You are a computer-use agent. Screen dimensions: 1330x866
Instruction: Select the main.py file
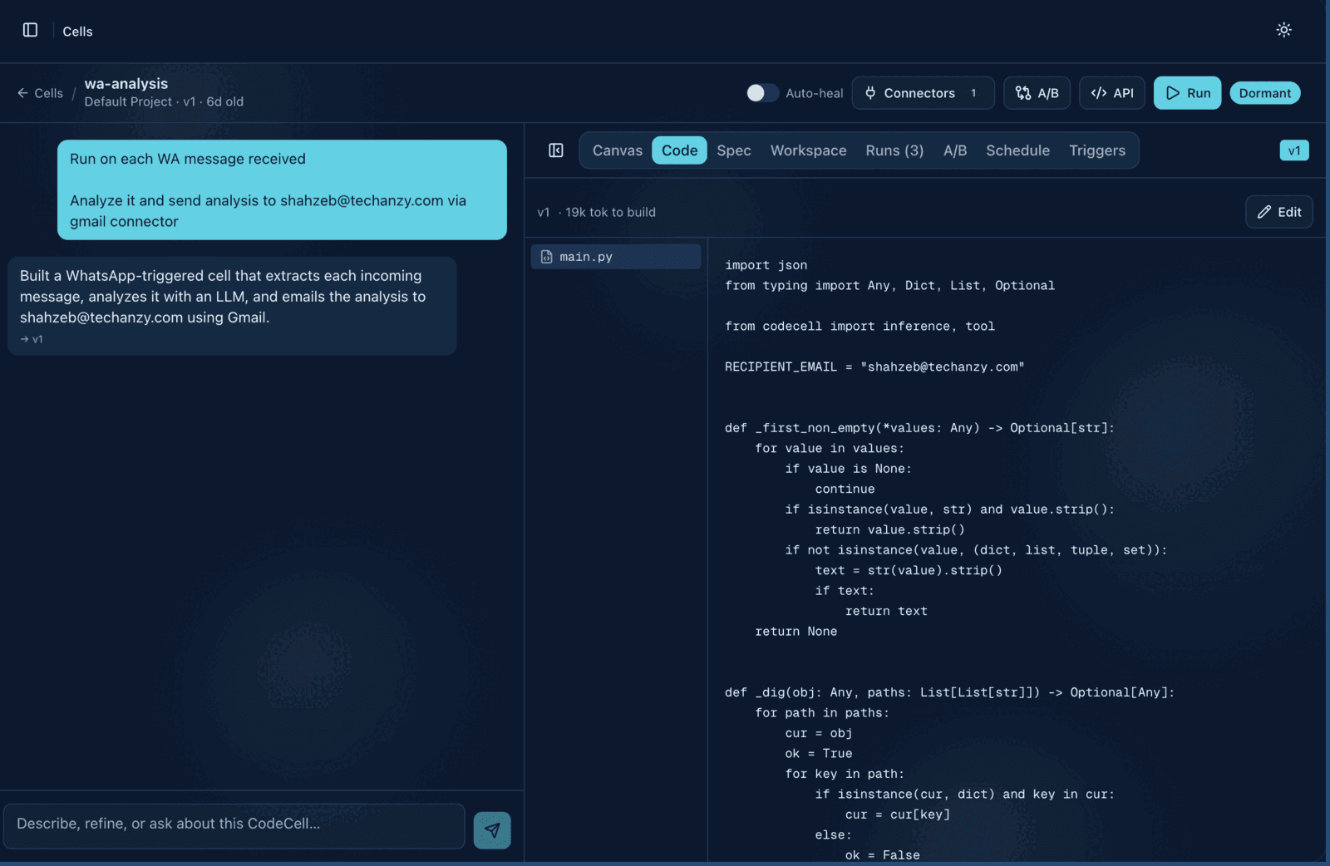(616, 257)
